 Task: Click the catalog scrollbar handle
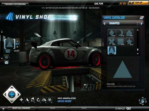tap(138, 50)
